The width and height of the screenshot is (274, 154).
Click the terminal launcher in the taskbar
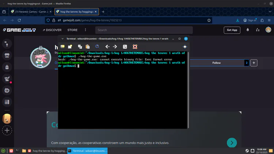[18, 151]
